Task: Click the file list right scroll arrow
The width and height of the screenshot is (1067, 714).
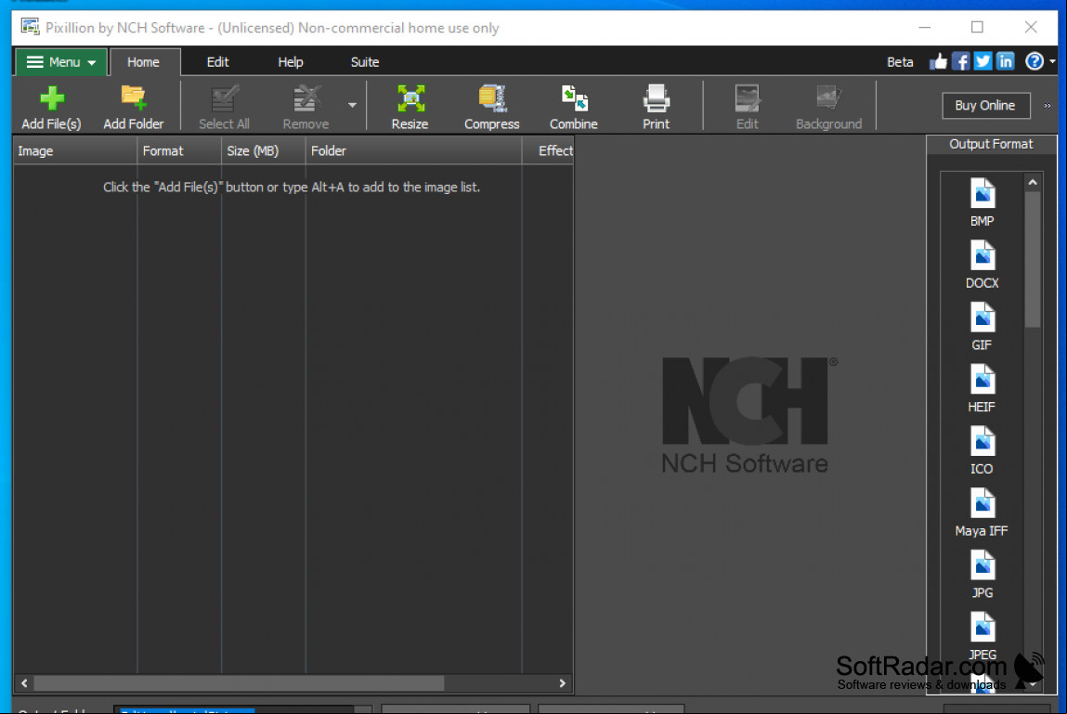Action: coord(563,682)
